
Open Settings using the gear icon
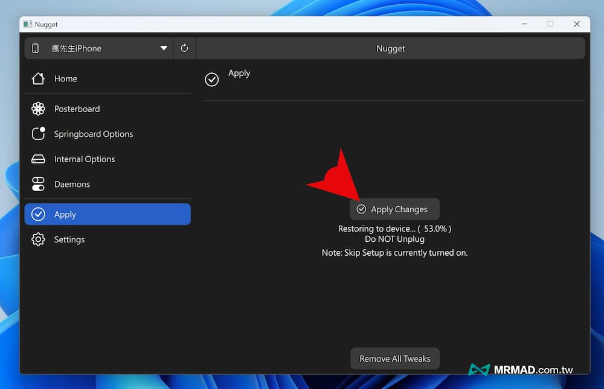tap(38, 239)
